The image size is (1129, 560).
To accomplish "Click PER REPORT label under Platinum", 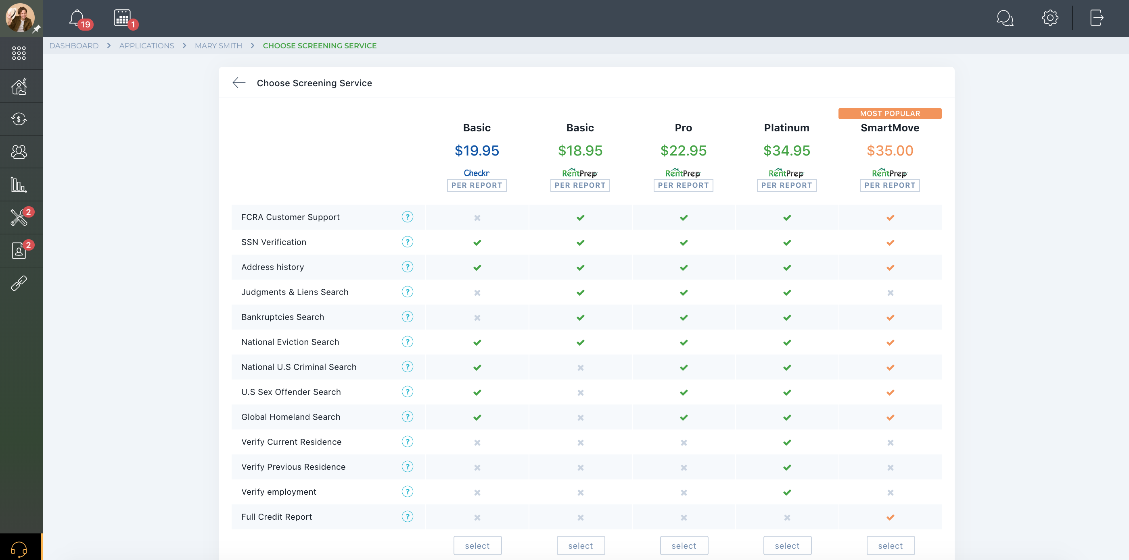I will tap(787, 185).
